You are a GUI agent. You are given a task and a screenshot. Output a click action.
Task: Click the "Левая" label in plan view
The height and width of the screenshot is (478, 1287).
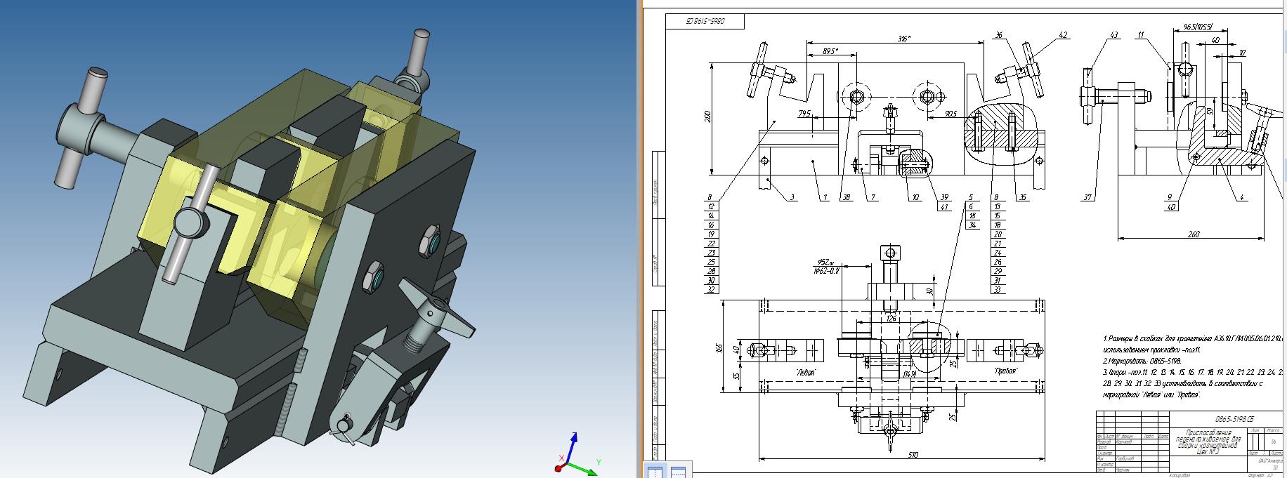(805, 372)
